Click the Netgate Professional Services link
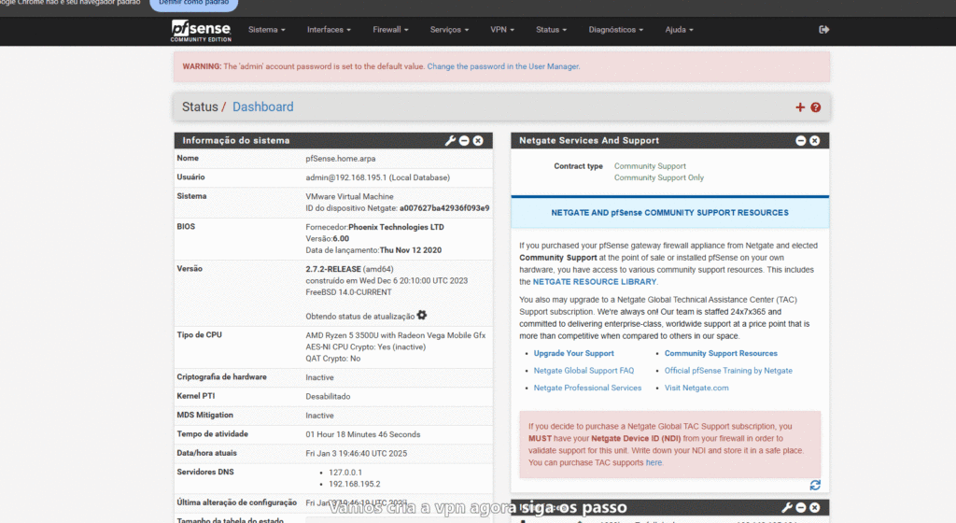The width and height of the screenshot is (956, 523). pos(587,388)
